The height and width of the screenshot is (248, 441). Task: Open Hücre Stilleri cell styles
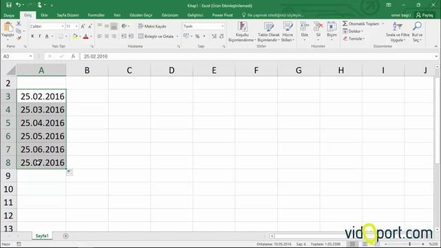coord(287,32)
